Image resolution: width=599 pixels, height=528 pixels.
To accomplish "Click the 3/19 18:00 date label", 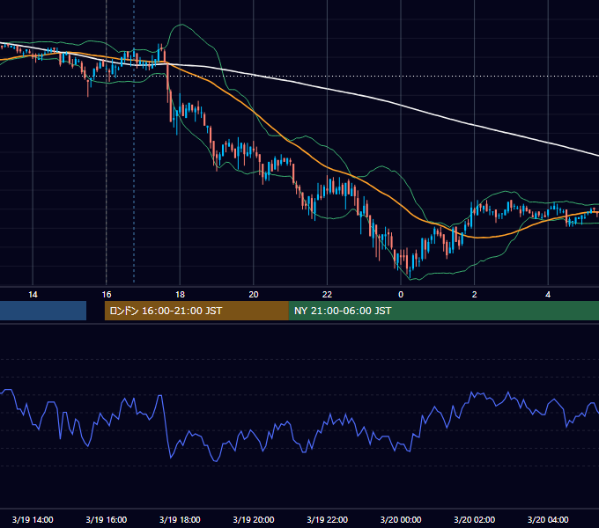I will 180,519.
